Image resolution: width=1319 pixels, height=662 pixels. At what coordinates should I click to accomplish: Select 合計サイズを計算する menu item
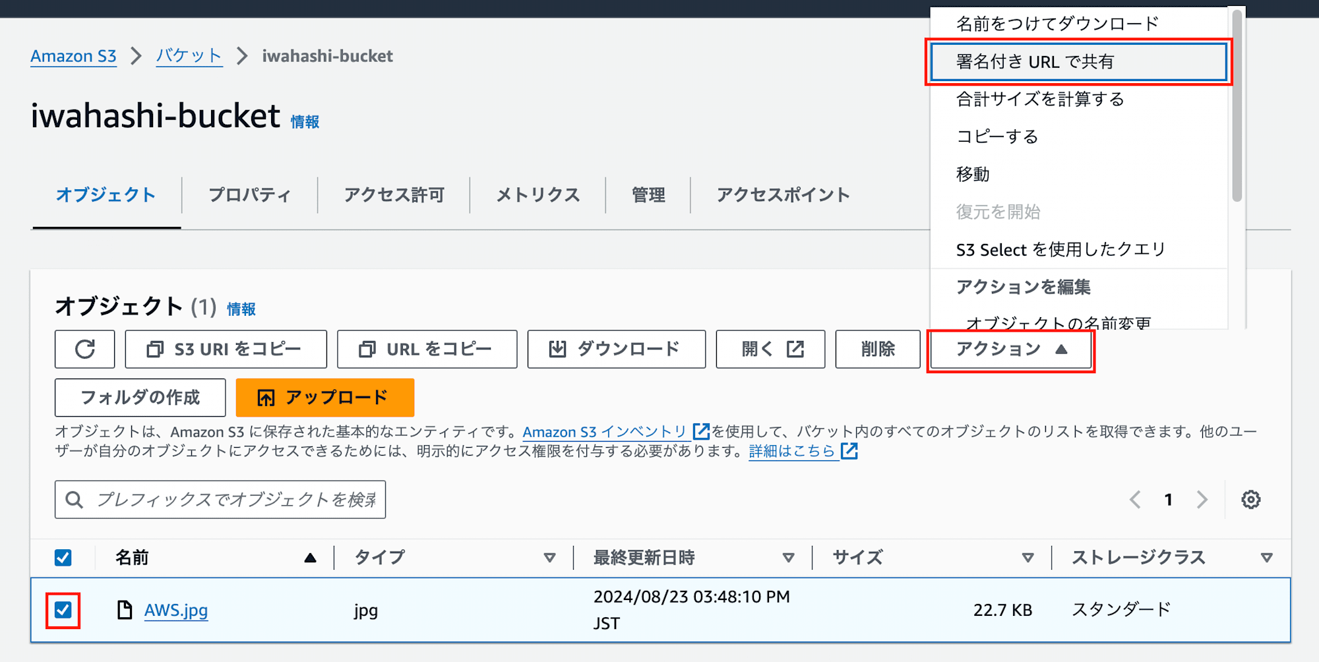pos(1079,100)
